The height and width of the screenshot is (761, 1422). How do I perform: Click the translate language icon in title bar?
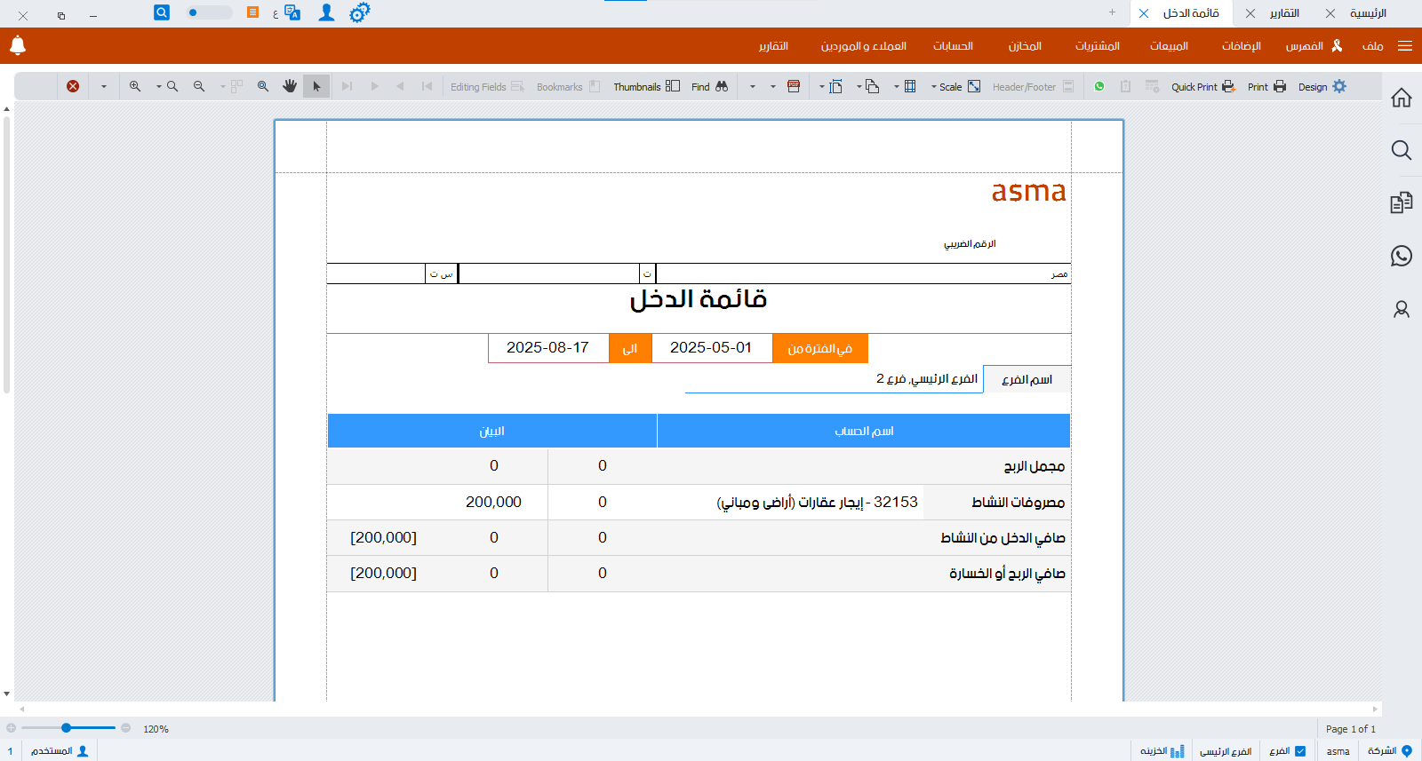[292, 12]
